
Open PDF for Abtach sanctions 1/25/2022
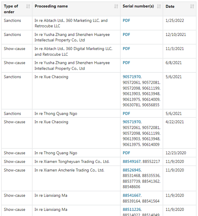pyautogui.click(x=126, y=21)
